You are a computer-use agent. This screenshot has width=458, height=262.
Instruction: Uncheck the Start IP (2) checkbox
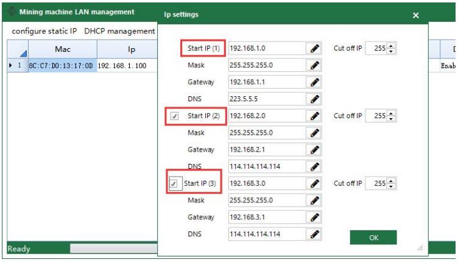coord(175,116)
